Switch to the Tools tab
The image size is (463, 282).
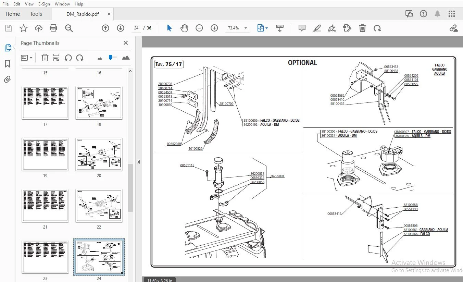36,14
